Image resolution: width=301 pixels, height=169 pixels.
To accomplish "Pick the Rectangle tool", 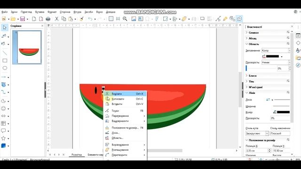I will coord(5,61).
